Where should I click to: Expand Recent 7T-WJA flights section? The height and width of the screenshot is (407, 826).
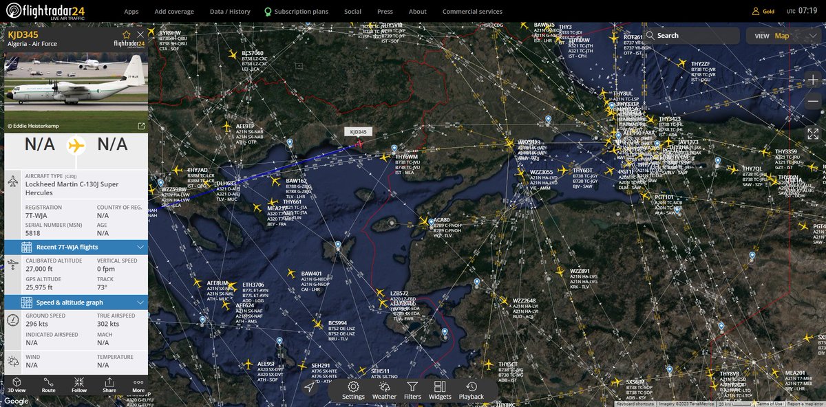point(76,247)
